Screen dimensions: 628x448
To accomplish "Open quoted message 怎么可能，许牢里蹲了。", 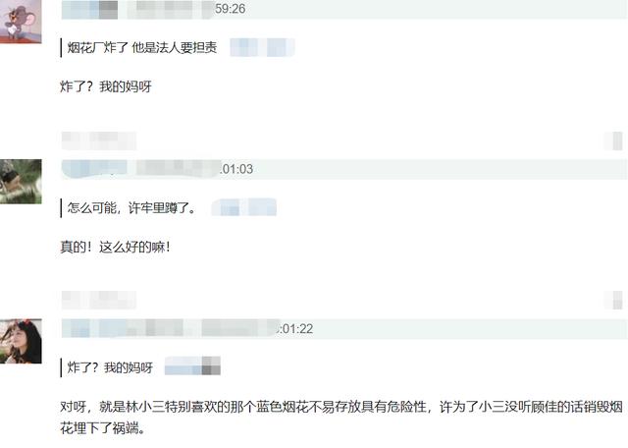I will click(x=131, y=207).
